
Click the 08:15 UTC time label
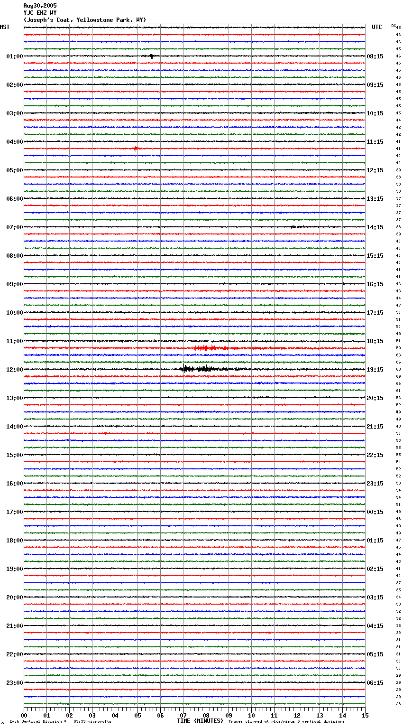(375, 56)
